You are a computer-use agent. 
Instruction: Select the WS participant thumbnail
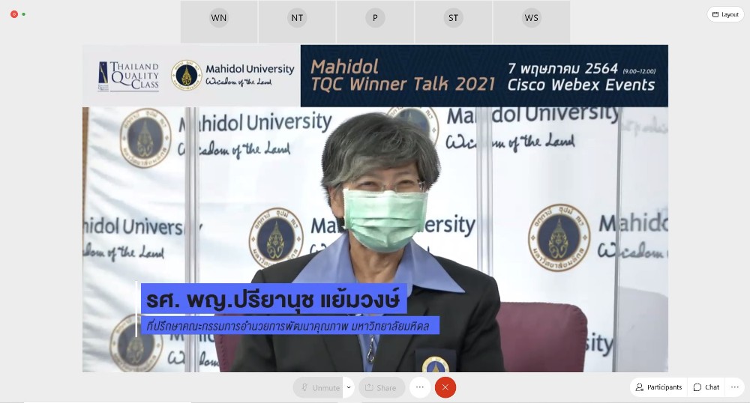tap(532, 18)
